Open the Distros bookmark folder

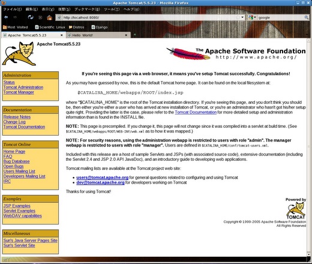tap(76, 27)
